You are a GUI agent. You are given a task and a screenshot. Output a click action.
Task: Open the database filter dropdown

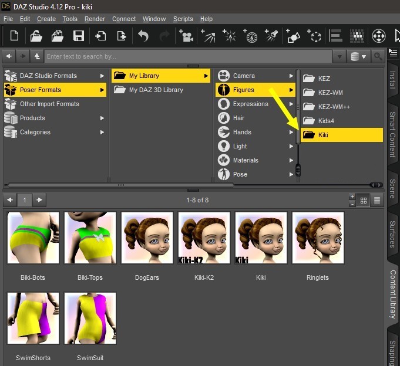click(x=358, y=56)
